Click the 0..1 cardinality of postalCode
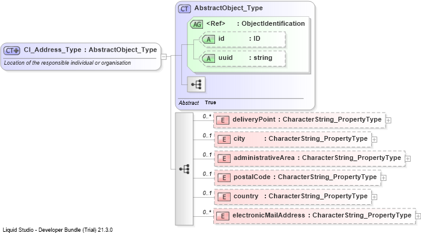The height and width of the screenshot is (233, 421). tap(207, 174)
